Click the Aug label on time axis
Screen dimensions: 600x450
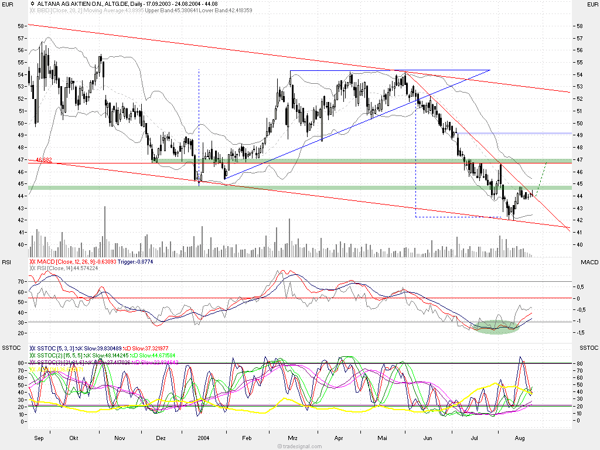tap(520, 438)
